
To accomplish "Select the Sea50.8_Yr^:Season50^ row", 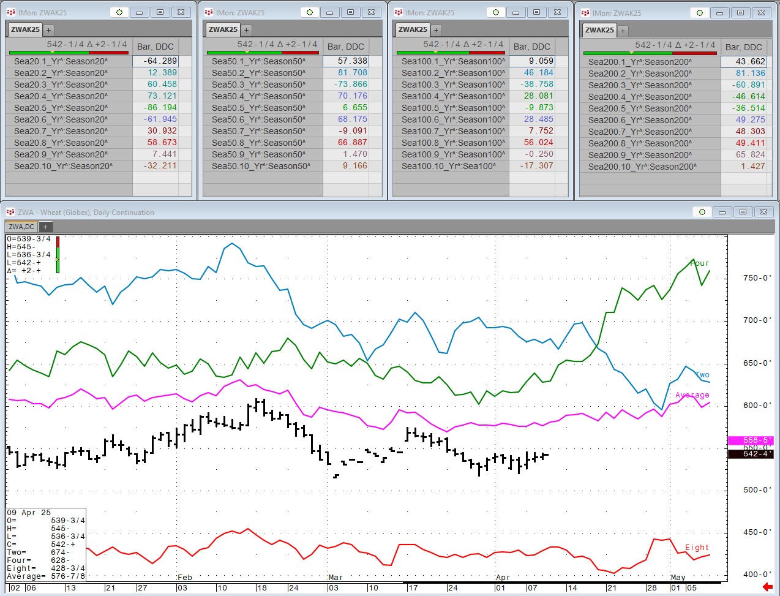I will click(263, 143).
